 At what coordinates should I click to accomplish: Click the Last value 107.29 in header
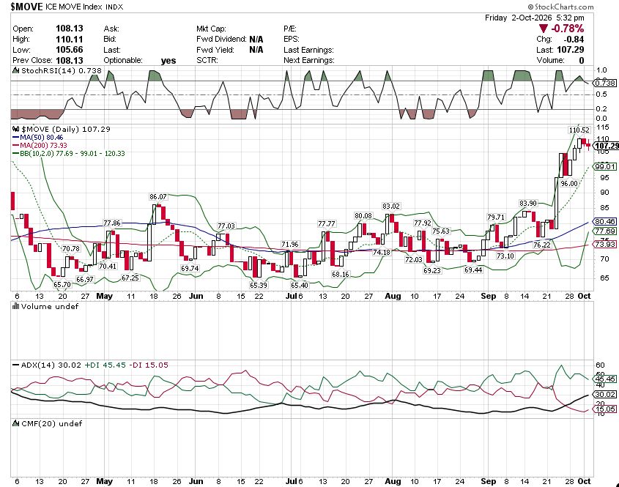point(571,50)
